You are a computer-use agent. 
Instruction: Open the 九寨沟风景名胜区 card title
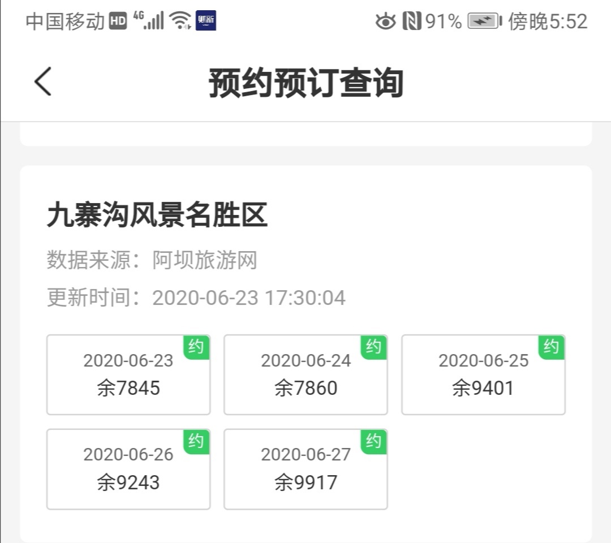tap(157, 216)
